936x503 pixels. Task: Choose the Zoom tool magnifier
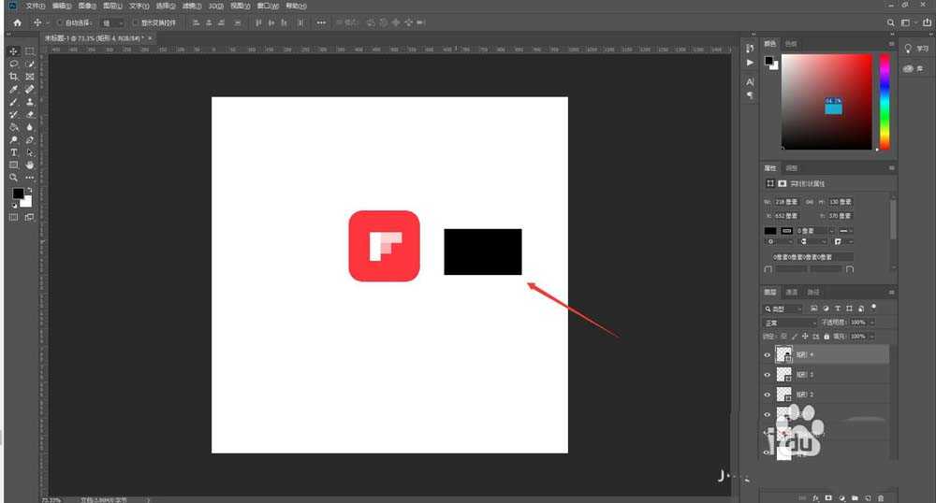click(x=14, y=177)
